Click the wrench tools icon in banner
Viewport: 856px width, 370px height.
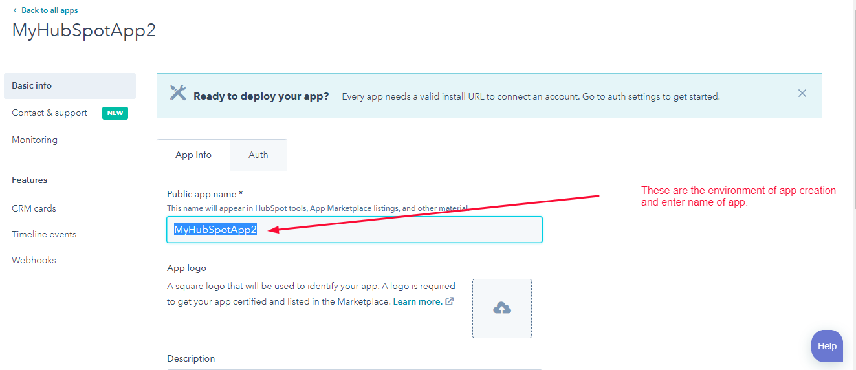click(178, 92)
